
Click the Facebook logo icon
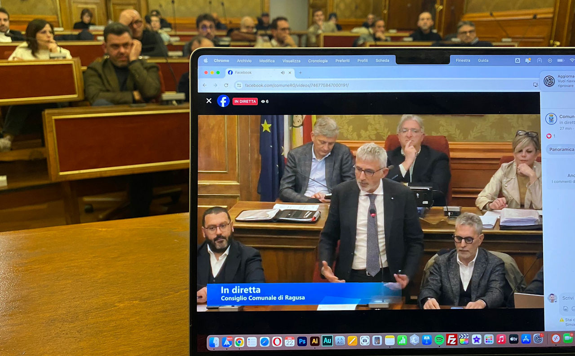[223, 101]
